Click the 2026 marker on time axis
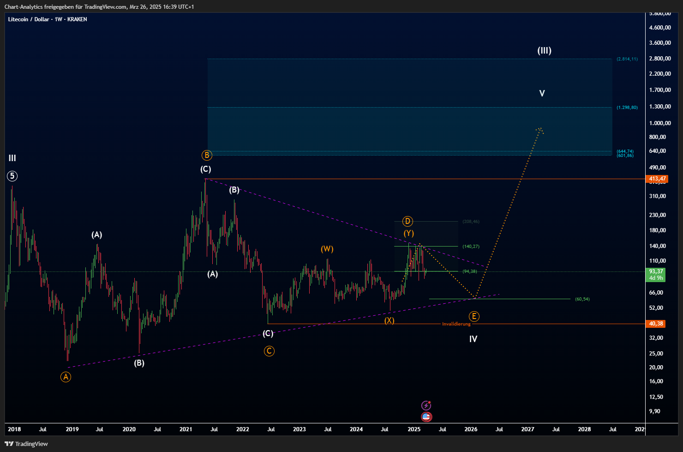683x452 pixels. point(471,429)
